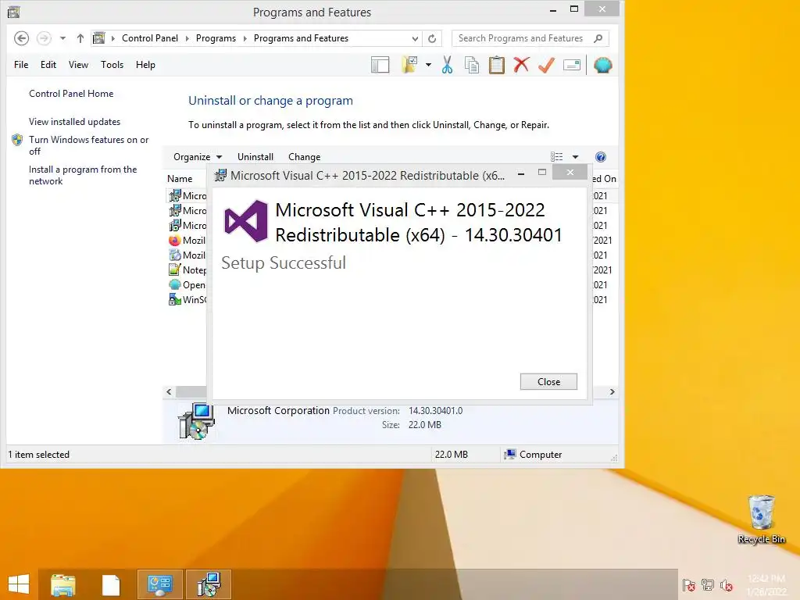
Task: Click Computer in the status bar
Action: pos(533,454)
